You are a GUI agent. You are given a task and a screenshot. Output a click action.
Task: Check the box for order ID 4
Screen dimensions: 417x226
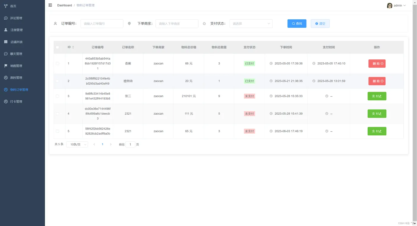tap(57, 114)
